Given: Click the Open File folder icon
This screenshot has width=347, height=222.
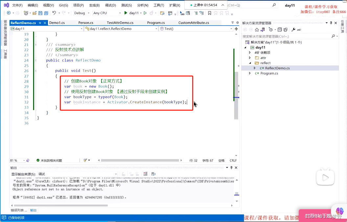Looking at the screenshot, I should point(35,13).
